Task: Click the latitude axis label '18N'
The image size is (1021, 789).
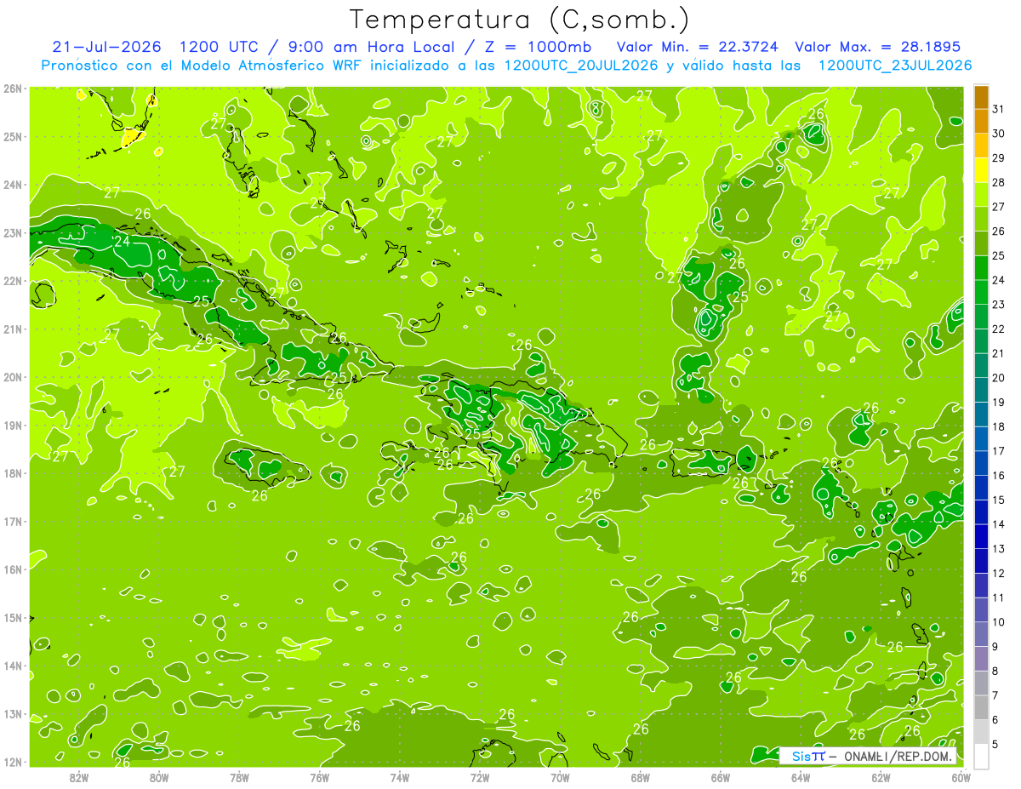Action: point(13,473)
